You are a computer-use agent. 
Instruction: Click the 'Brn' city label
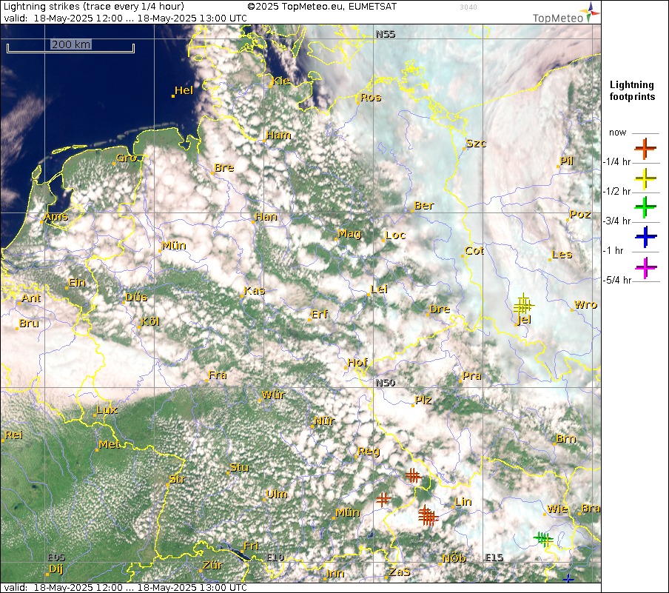[x=566, y=439]
